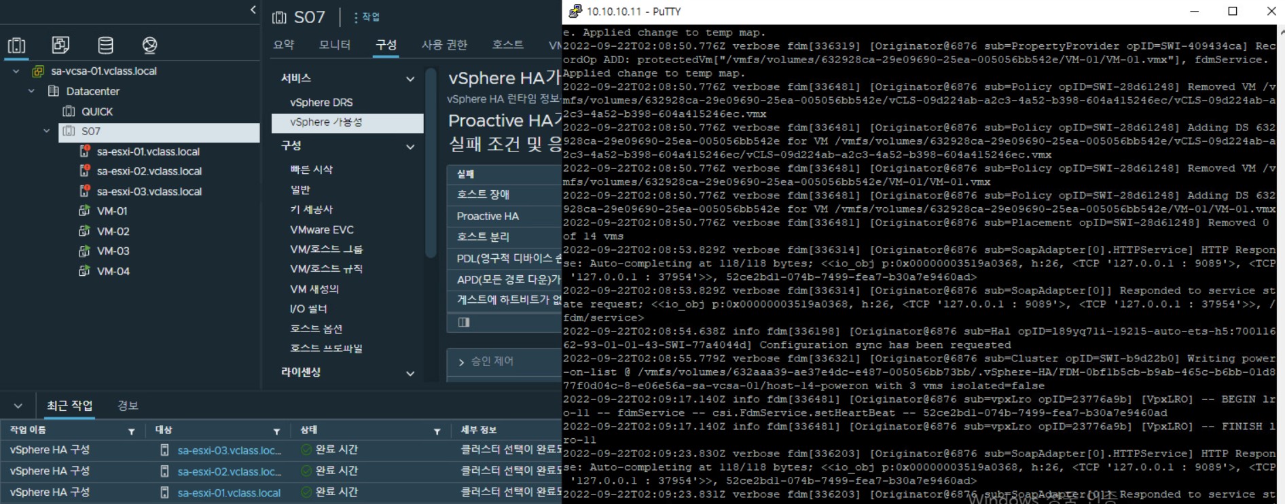The image size is (1285, 504).
Task: Switch to the 모니터 tab
Action: [x=335, y=45]
